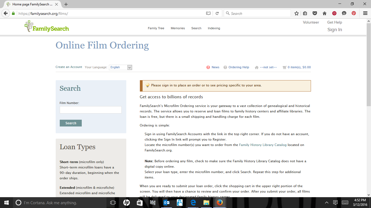This screenshot has width=371, height=208.
Task: Click Sign In at top right
Action: (x=335, y=30)
